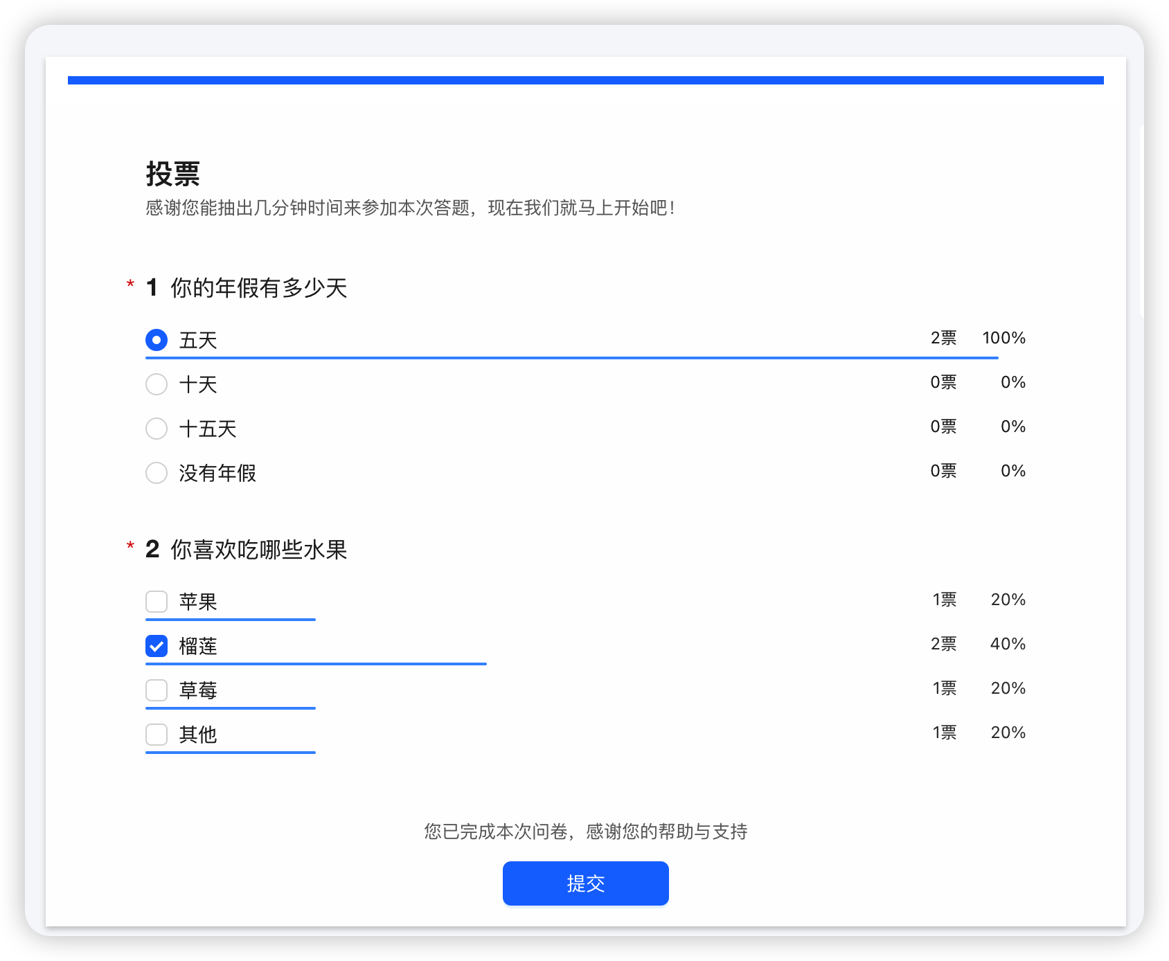The image size is (1169, 961).
Task: Select the 五天 radio button
Action: click(x=157, y=340)
